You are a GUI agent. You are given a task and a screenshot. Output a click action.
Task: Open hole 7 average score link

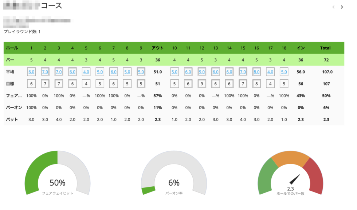(x=114, y=72)
